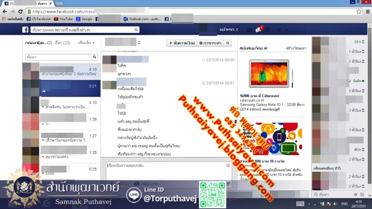Bookmark this page with the star icon
The image size is (372, 209).
(359, 11)
